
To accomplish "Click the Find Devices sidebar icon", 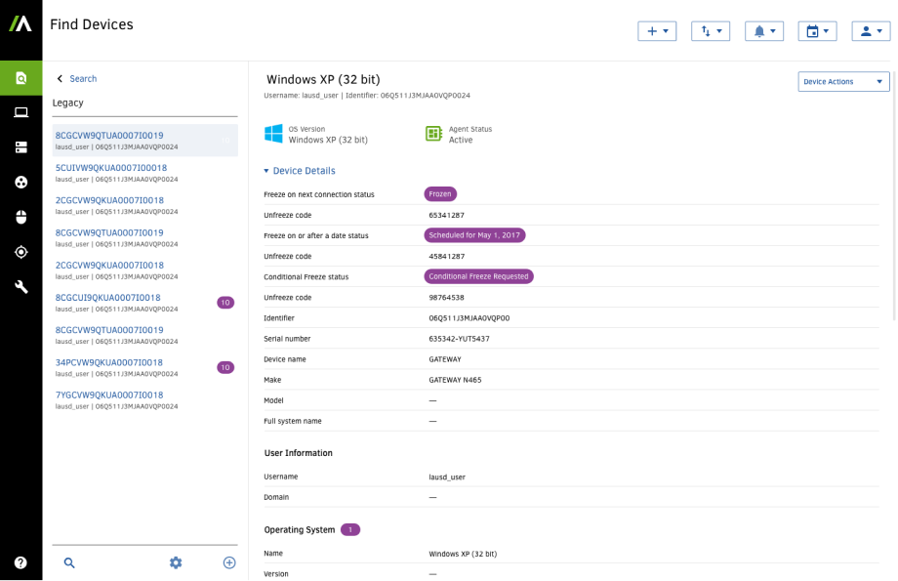I will (20, 78).
